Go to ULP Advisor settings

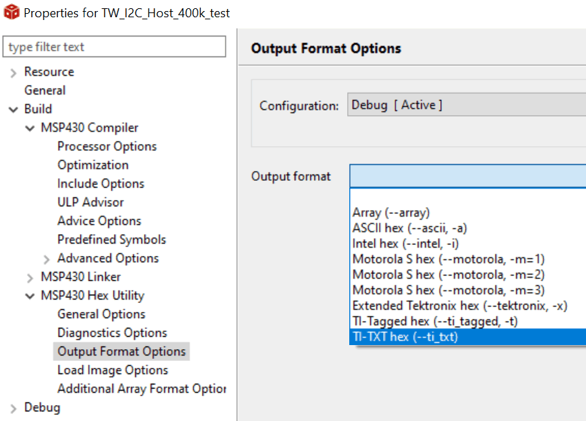coord(90,202)
